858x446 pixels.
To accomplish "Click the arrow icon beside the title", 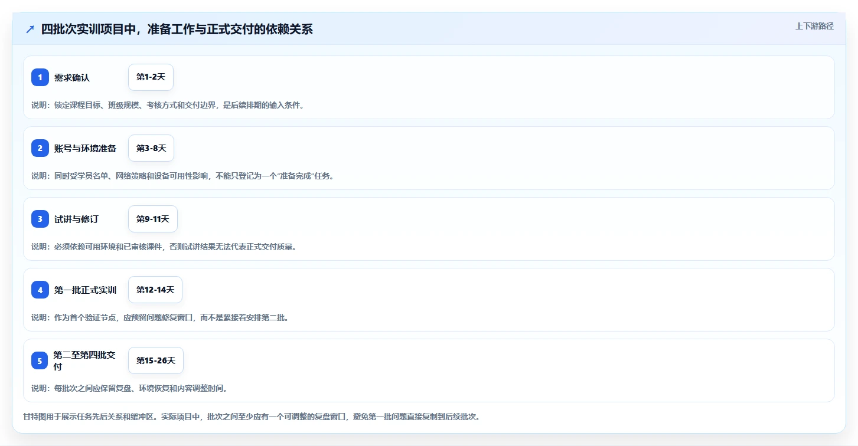I will tap(30, 29).
